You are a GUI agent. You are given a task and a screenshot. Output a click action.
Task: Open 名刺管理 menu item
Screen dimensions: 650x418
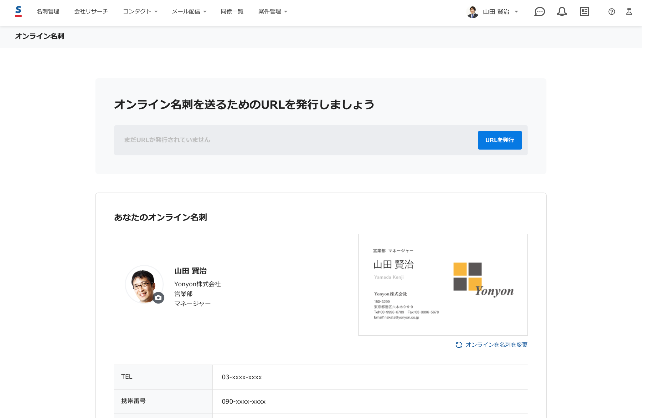point(48,12)
